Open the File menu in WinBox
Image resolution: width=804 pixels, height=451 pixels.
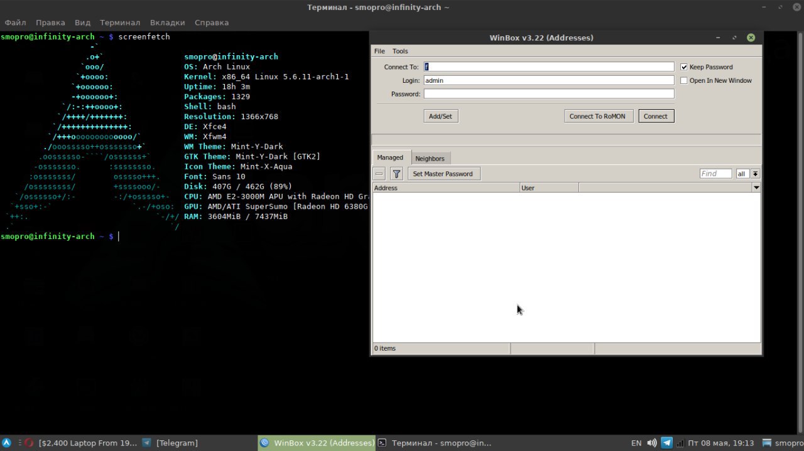click(379, 51)
